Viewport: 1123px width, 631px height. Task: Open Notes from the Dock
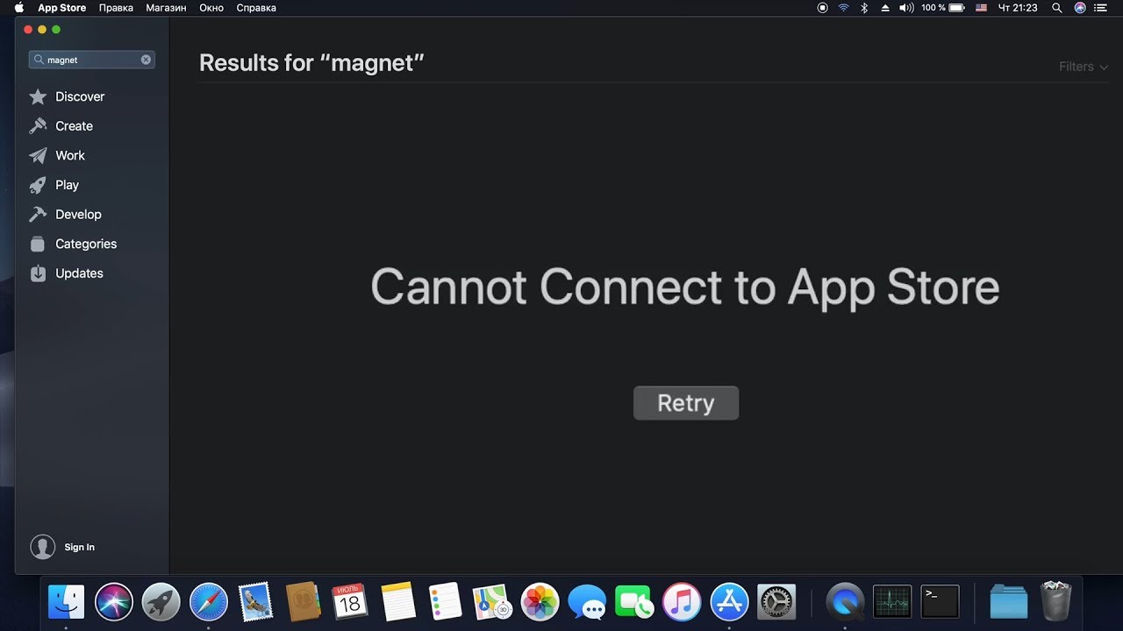[x=398, y=602]
